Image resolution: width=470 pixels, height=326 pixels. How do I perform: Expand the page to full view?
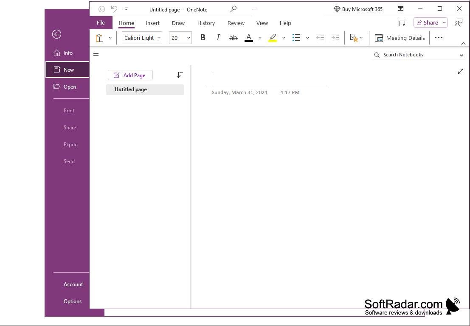[461, 72]
